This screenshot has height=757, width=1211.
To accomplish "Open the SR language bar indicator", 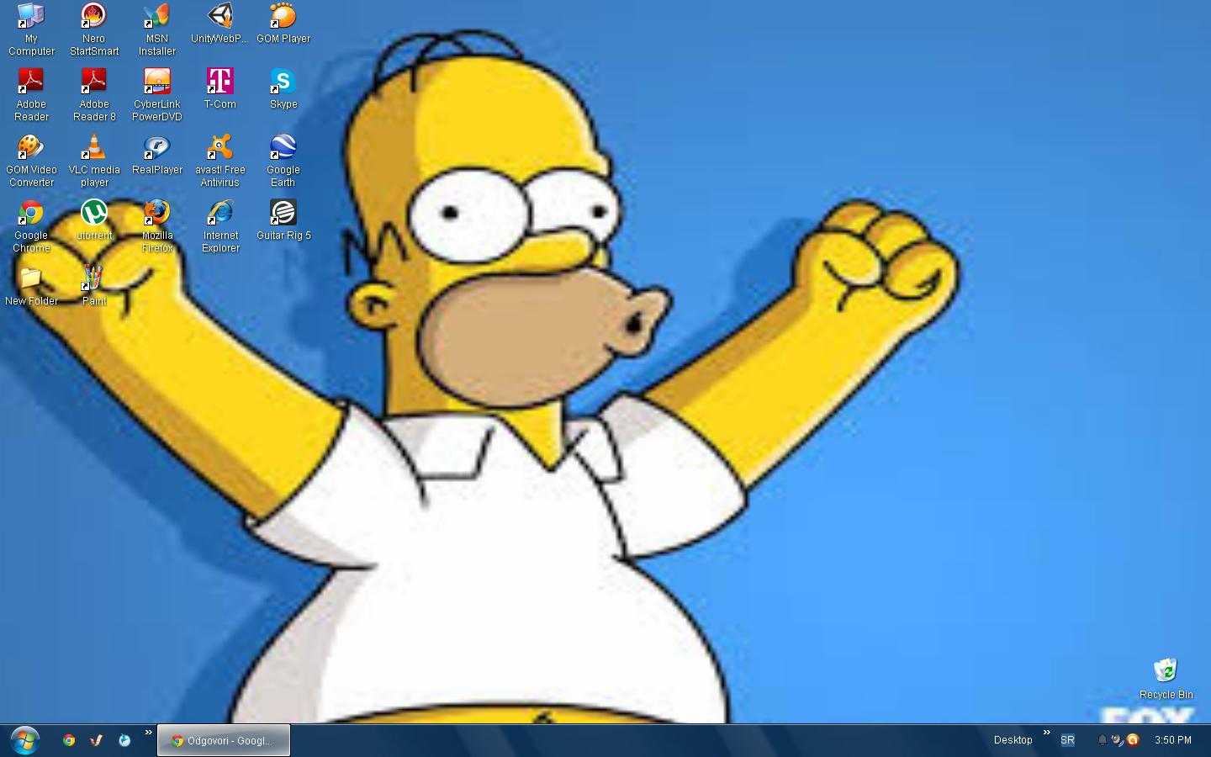I will (x=1067, y=740).
